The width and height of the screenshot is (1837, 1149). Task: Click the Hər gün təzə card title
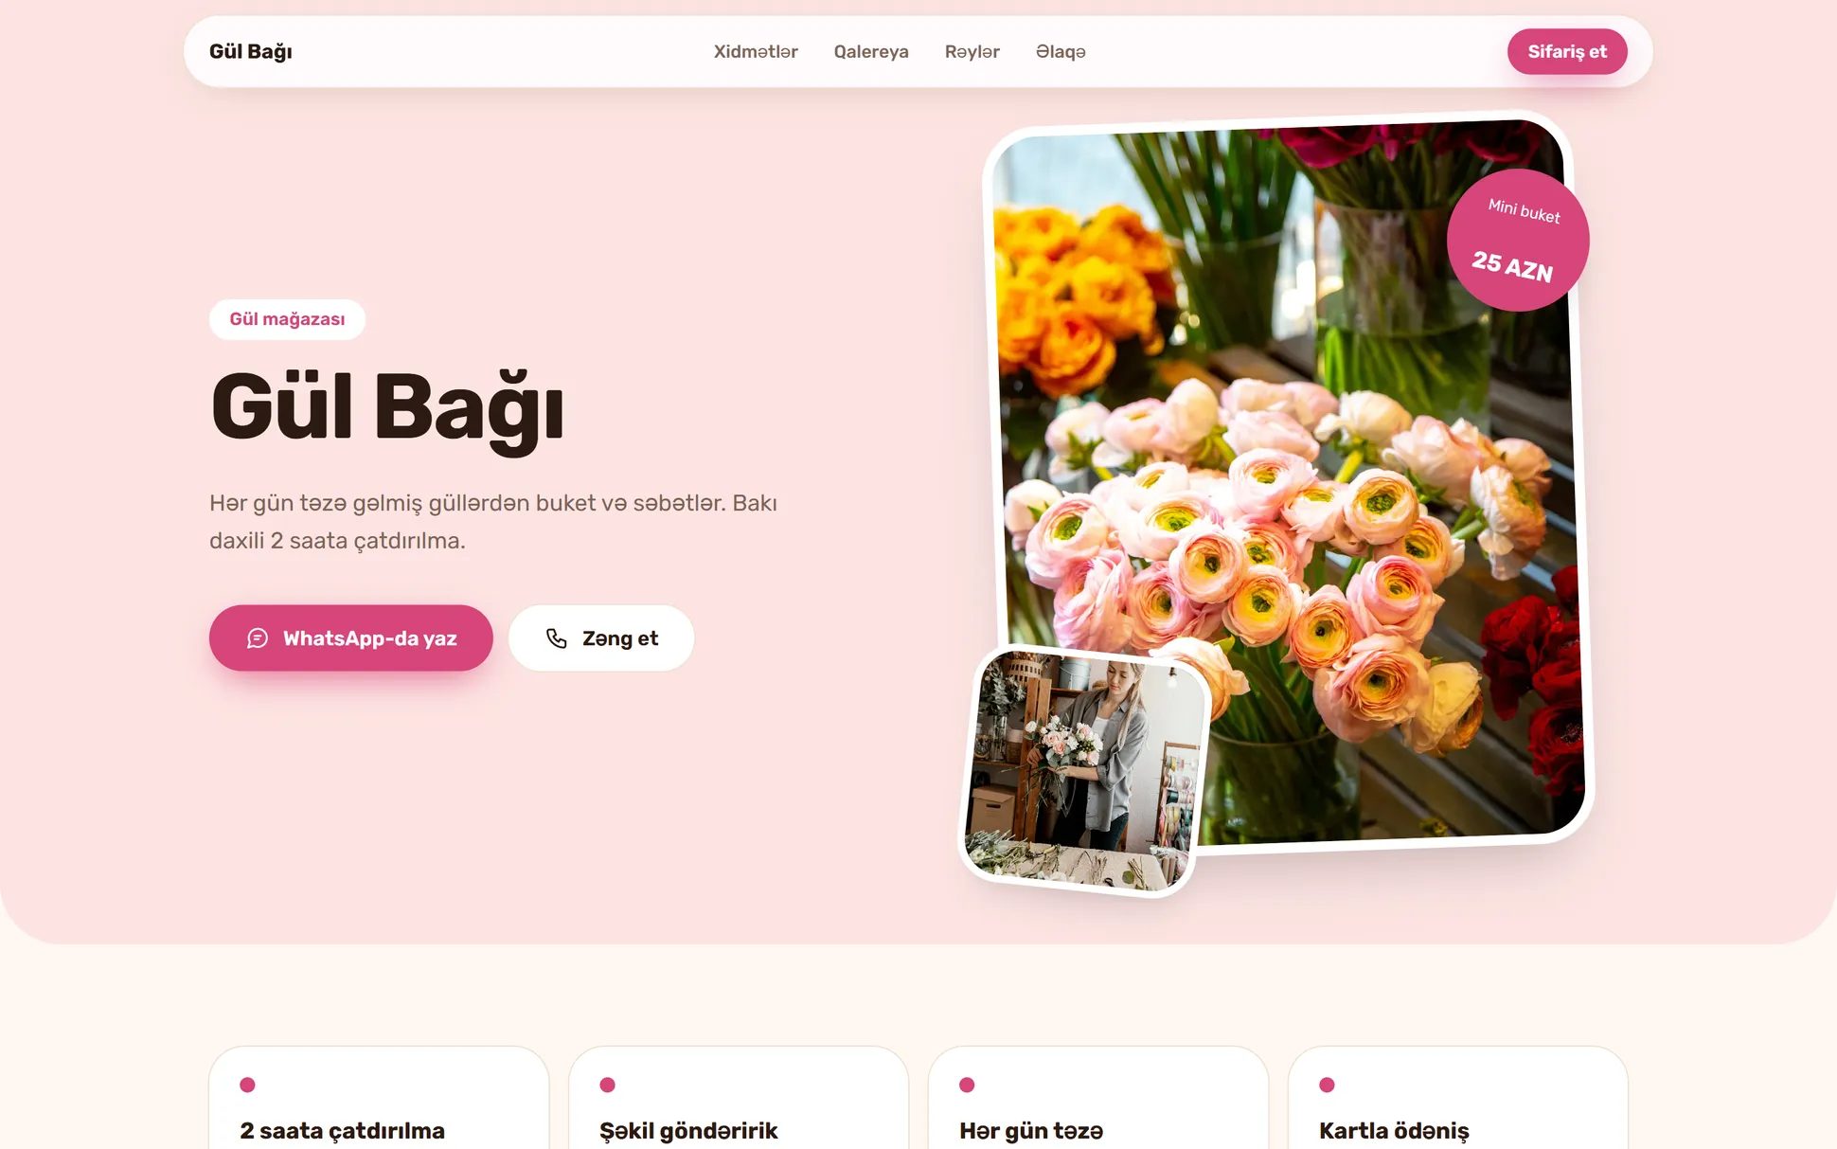(1031, 1130)
